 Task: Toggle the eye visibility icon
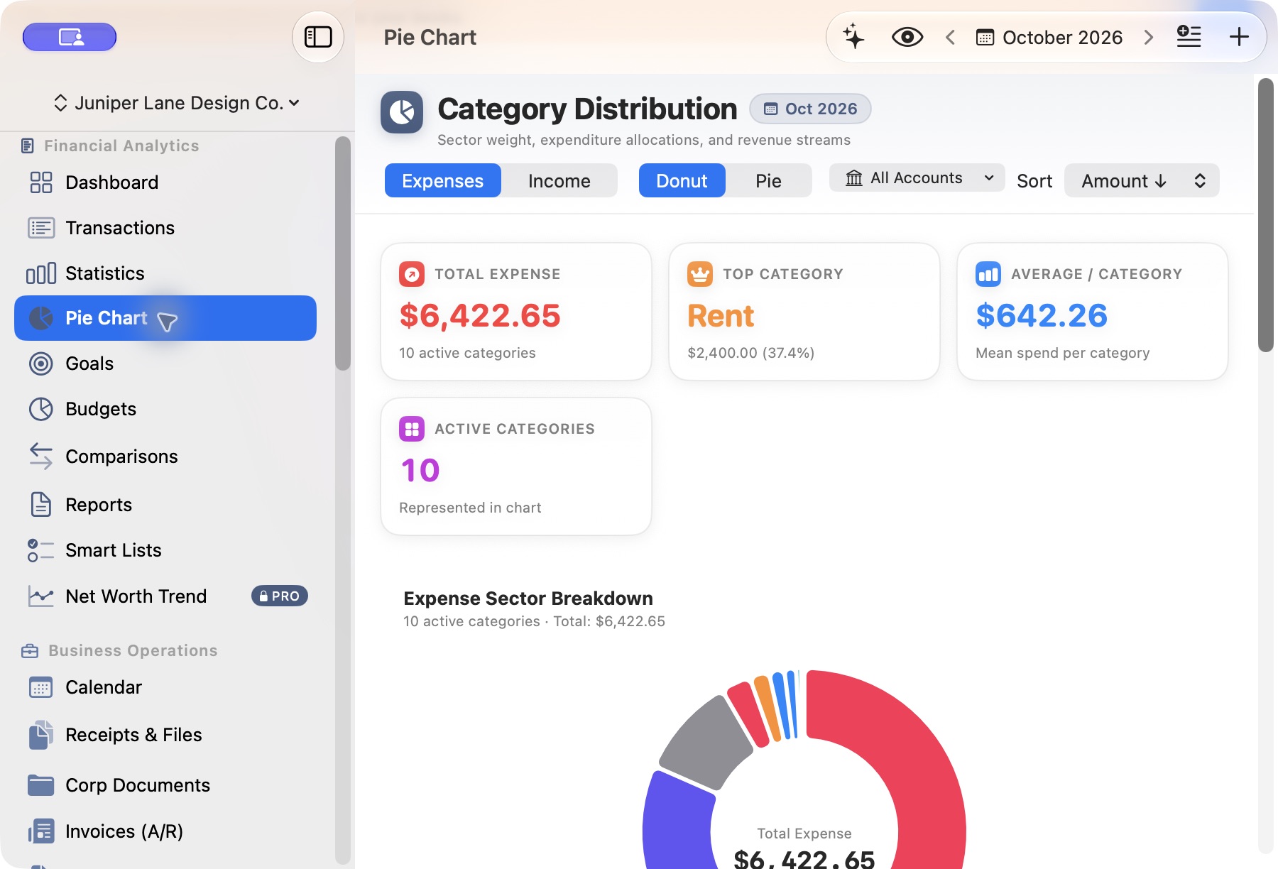click(907, 37)
